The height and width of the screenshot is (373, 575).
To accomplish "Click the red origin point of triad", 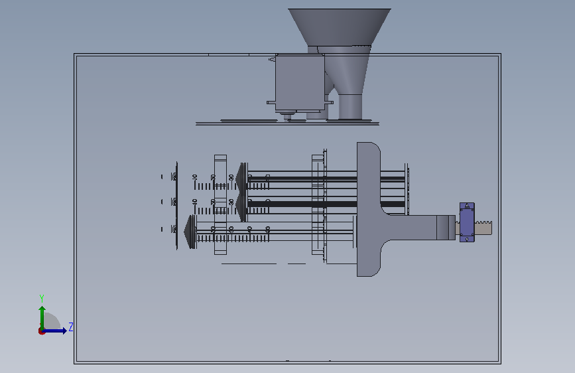I will click(41, 331).
